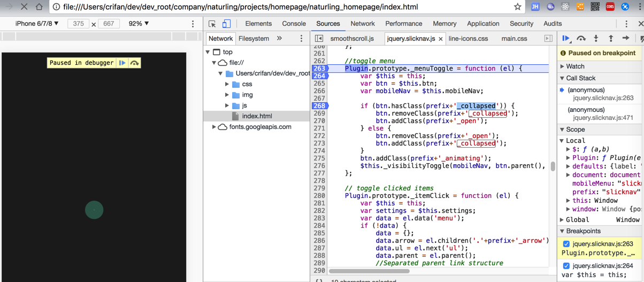The image size is (644, 282).
Task: Open the Performance panel tab
Action: coord(403,24)
